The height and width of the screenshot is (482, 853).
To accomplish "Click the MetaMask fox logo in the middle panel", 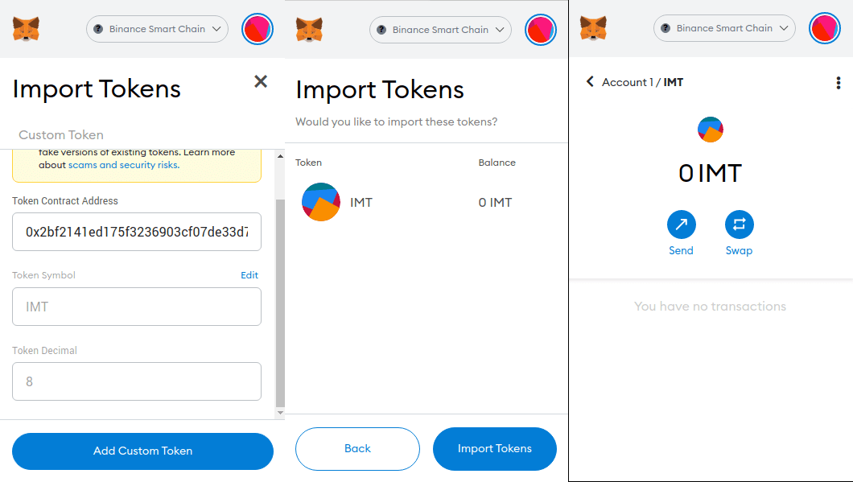I will (310, 30).
